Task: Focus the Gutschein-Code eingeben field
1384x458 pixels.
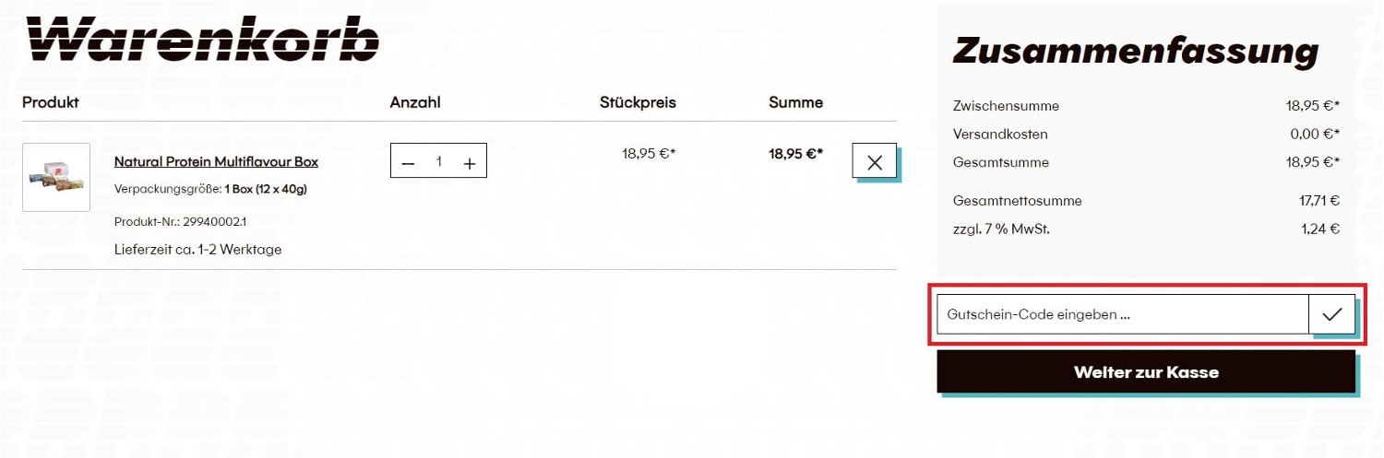Action: coord(1123,314)
